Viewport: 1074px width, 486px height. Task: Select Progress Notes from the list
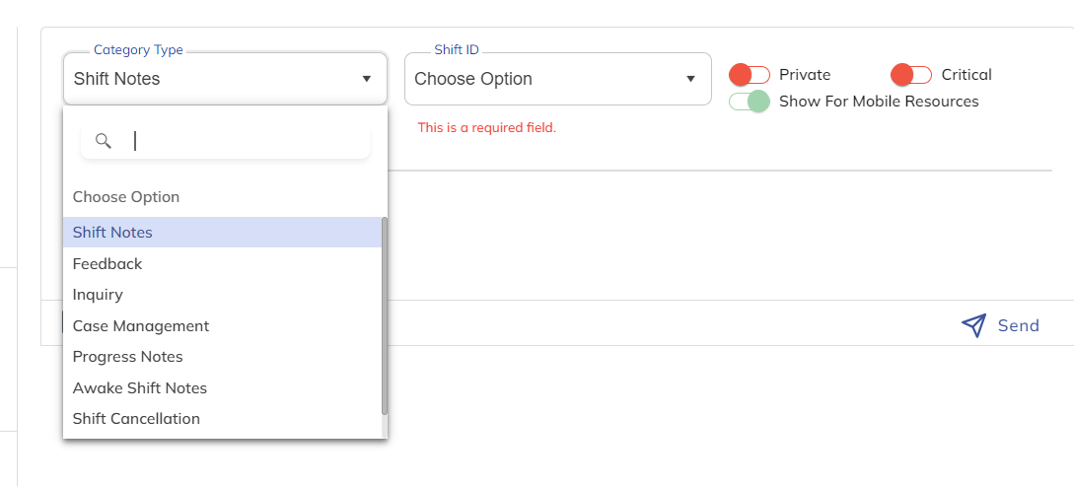tap(128, 357)
